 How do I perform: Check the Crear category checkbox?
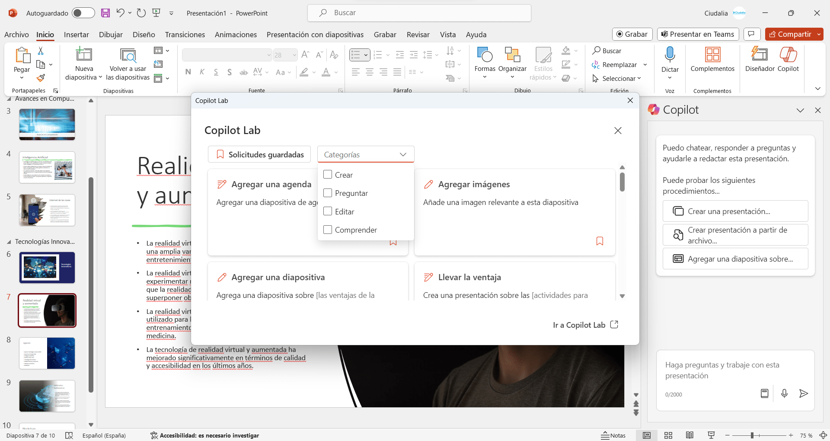(328, 175)
